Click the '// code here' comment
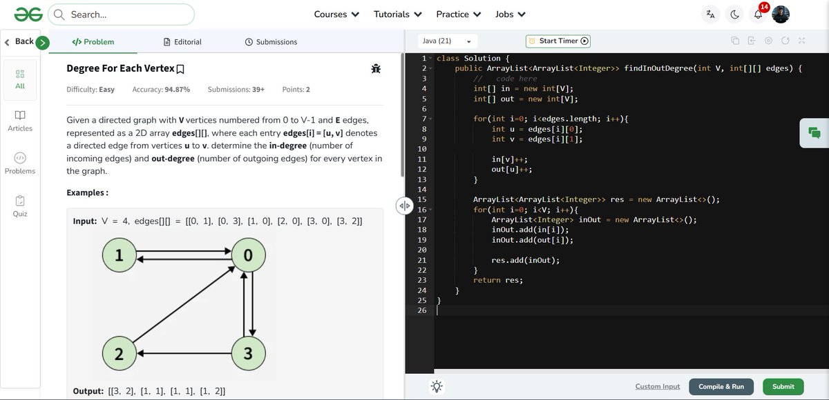The width and height of the screenshot is (829, 400). click(505, 79)
